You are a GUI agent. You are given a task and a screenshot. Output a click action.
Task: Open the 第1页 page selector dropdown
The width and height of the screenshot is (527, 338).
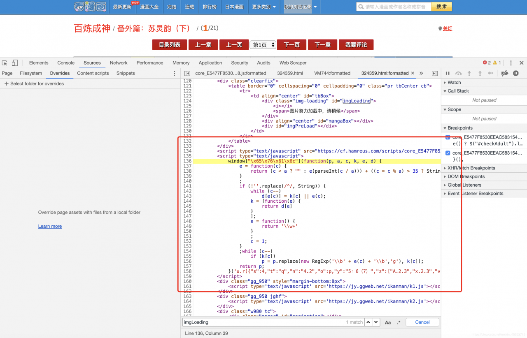pyautogui.click(x=263, y=45)
